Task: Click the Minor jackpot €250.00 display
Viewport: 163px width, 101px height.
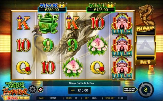Action: pos(52,10)
